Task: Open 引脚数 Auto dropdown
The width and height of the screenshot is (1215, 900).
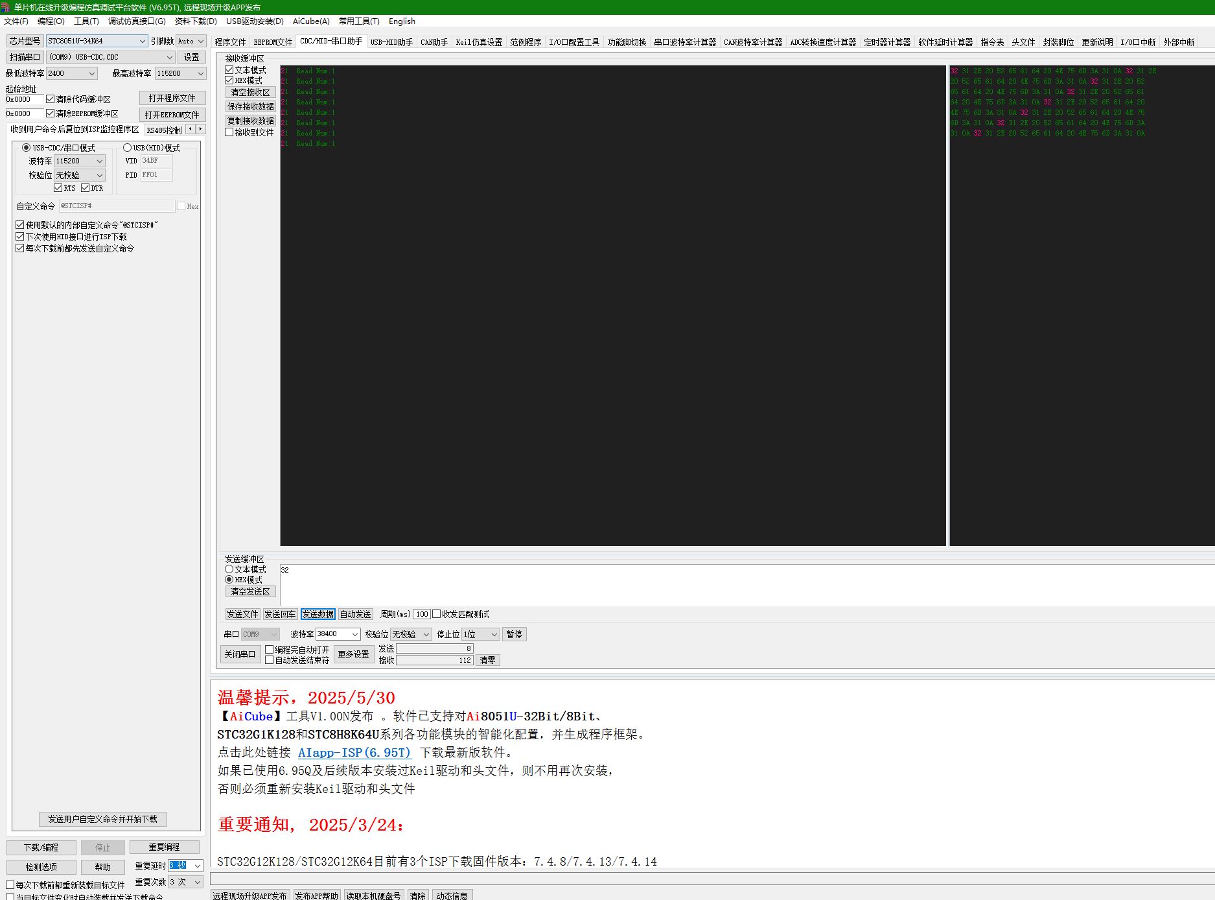Action: 191,41
